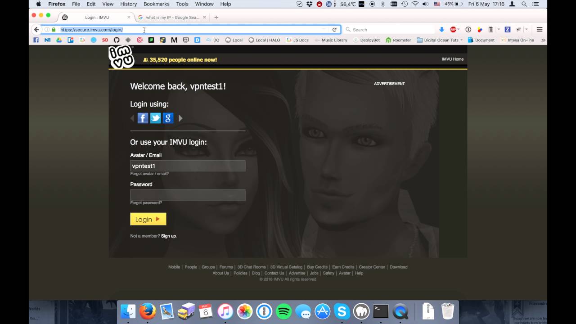This screenshot has width=576, height=324.
Task: Expand the Digital Ocean Tuts bookmark folder
Action: (440, 40)
